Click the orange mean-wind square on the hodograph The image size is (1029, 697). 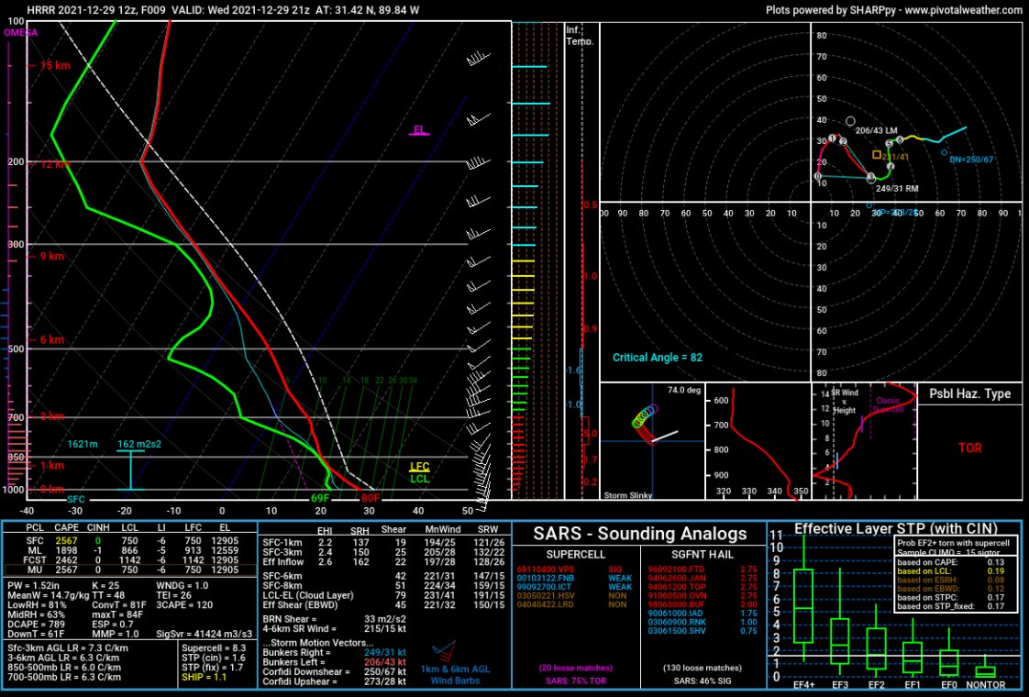(877, 155)
